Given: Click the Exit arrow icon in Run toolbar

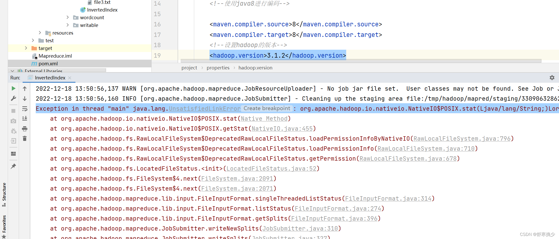Looking at the screenshot, I should click(13, 141).
